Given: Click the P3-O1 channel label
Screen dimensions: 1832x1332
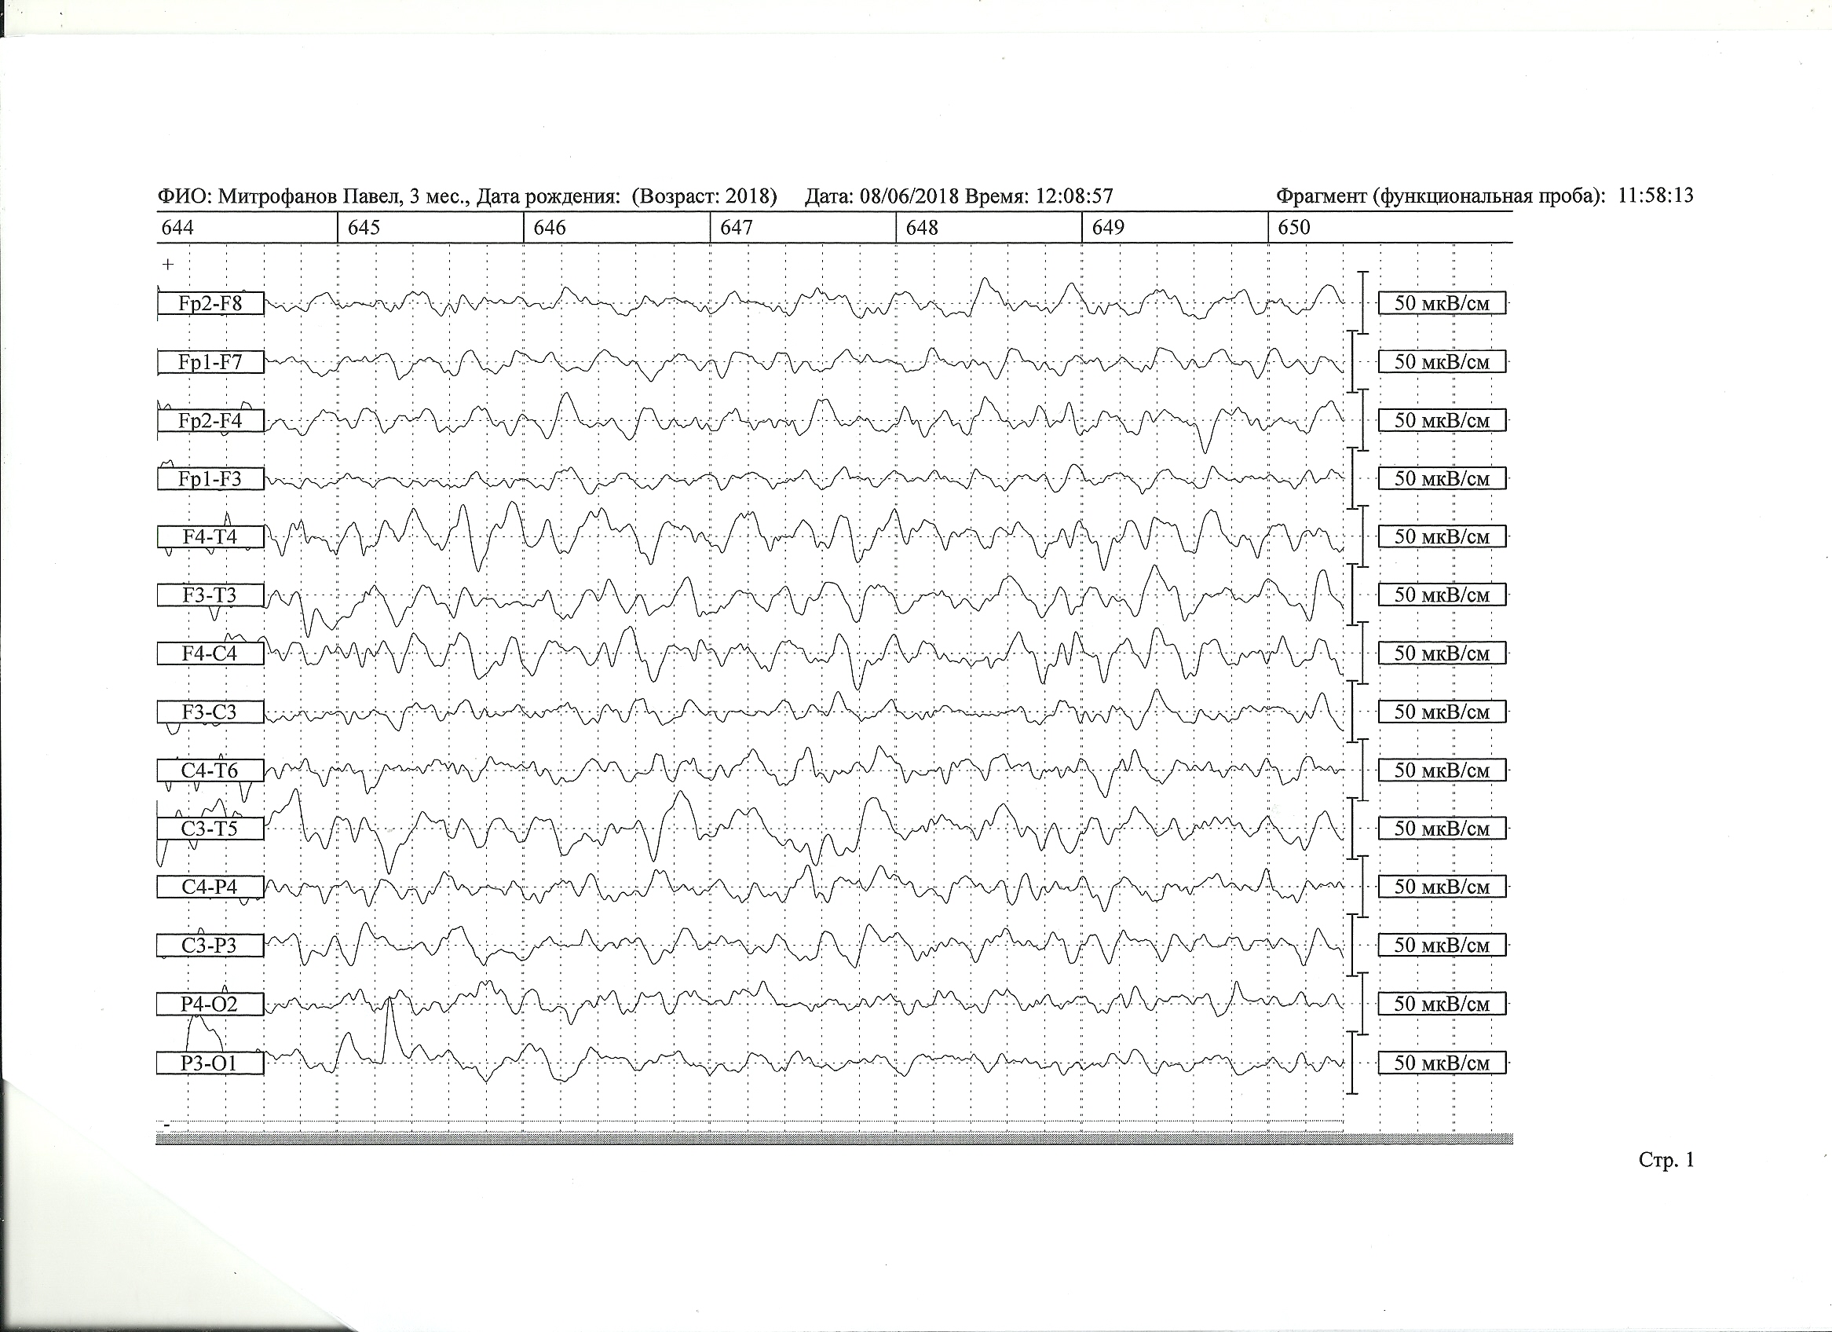Looking at the screenshot, I should (x=210, y=1063).
